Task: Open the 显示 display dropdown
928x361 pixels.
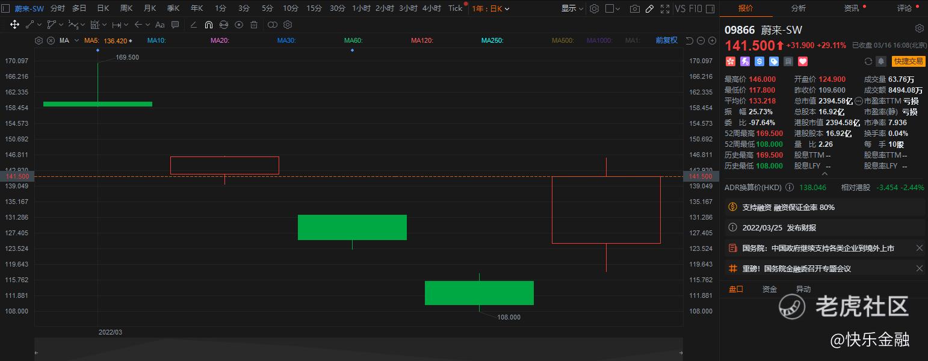Action: point(572,8)
